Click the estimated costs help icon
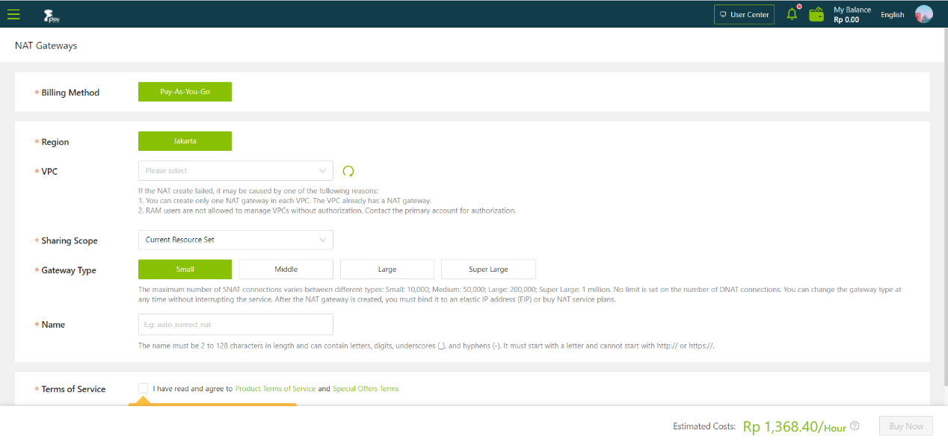Viewport: 948px width, 445px height. pyautogui.click(x=855, y=426)
